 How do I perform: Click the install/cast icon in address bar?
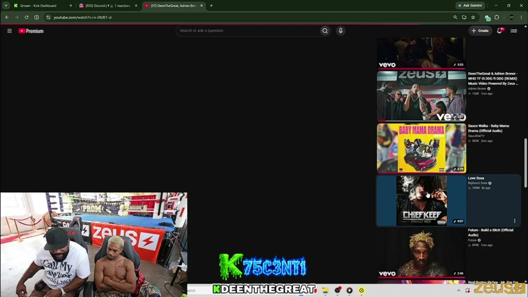tap(464, 17)
